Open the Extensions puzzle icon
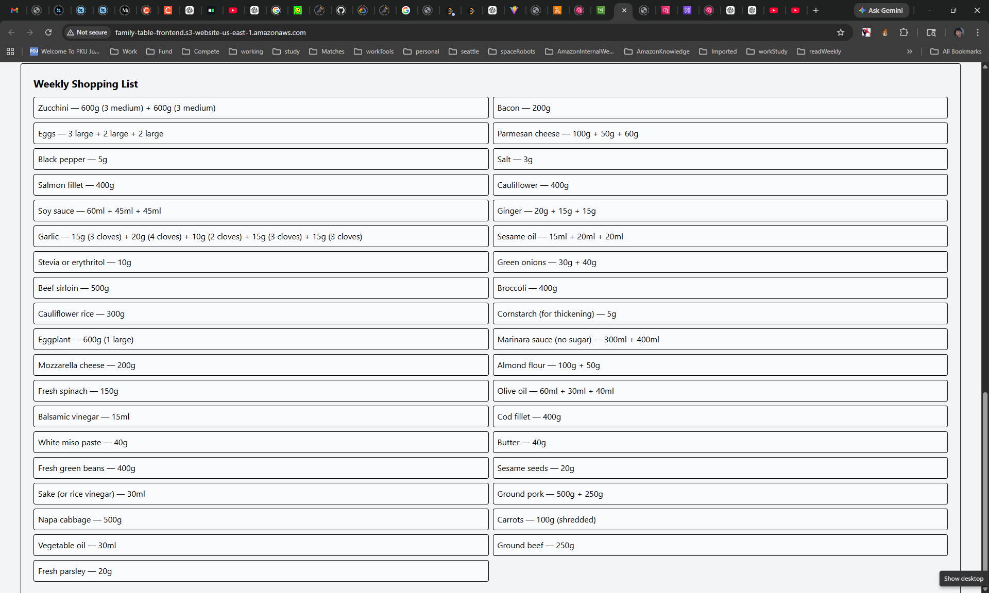The width and height of the screenshot is (989, 593). 903,32
